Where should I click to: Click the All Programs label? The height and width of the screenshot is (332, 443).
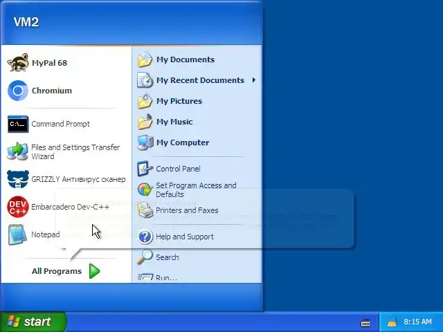click(x=57, y=271)
